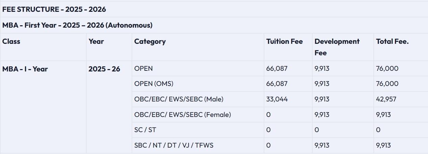This screenshot has width=428, height=154.
Task: Click the total fee for OPEN (OMS)
Action: click(x=387, y=84)
